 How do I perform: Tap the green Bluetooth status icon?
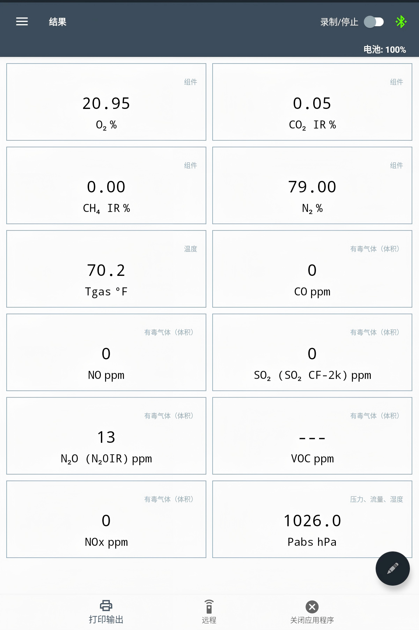click(x=401, y=22)
